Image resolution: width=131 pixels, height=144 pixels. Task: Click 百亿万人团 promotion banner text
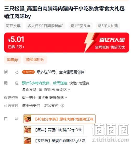coord(112,40)
